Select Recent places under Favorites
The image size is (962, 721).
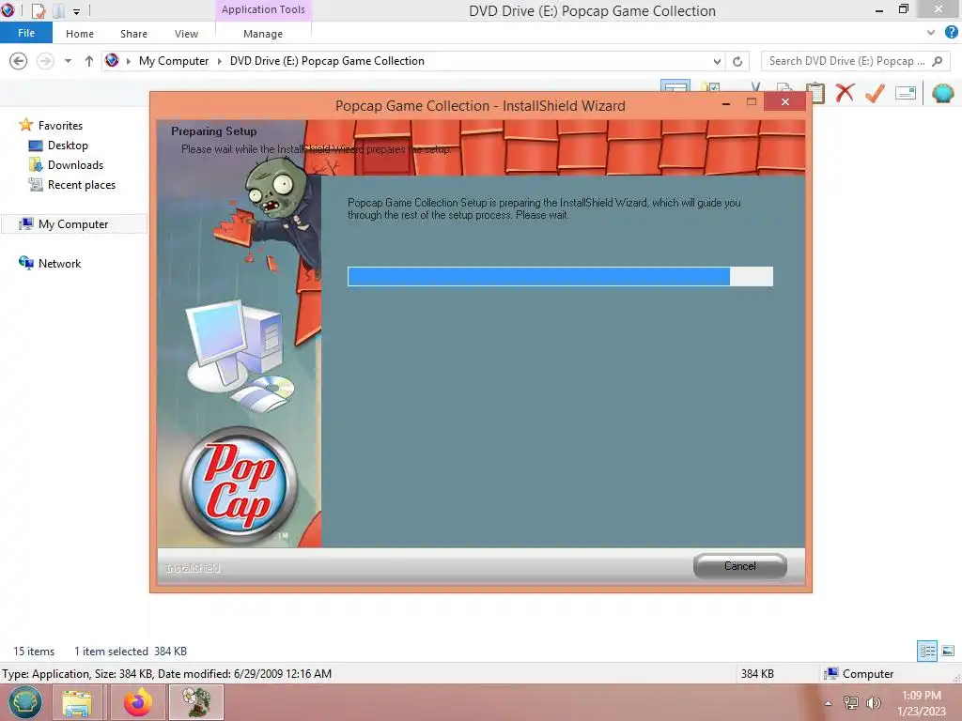pyautogui.click(x=82, y=185)
